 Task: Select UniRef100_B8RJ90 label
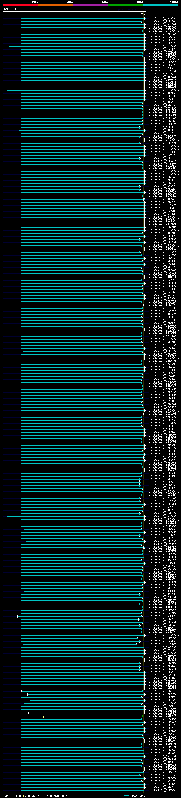(x=162, y=96)
